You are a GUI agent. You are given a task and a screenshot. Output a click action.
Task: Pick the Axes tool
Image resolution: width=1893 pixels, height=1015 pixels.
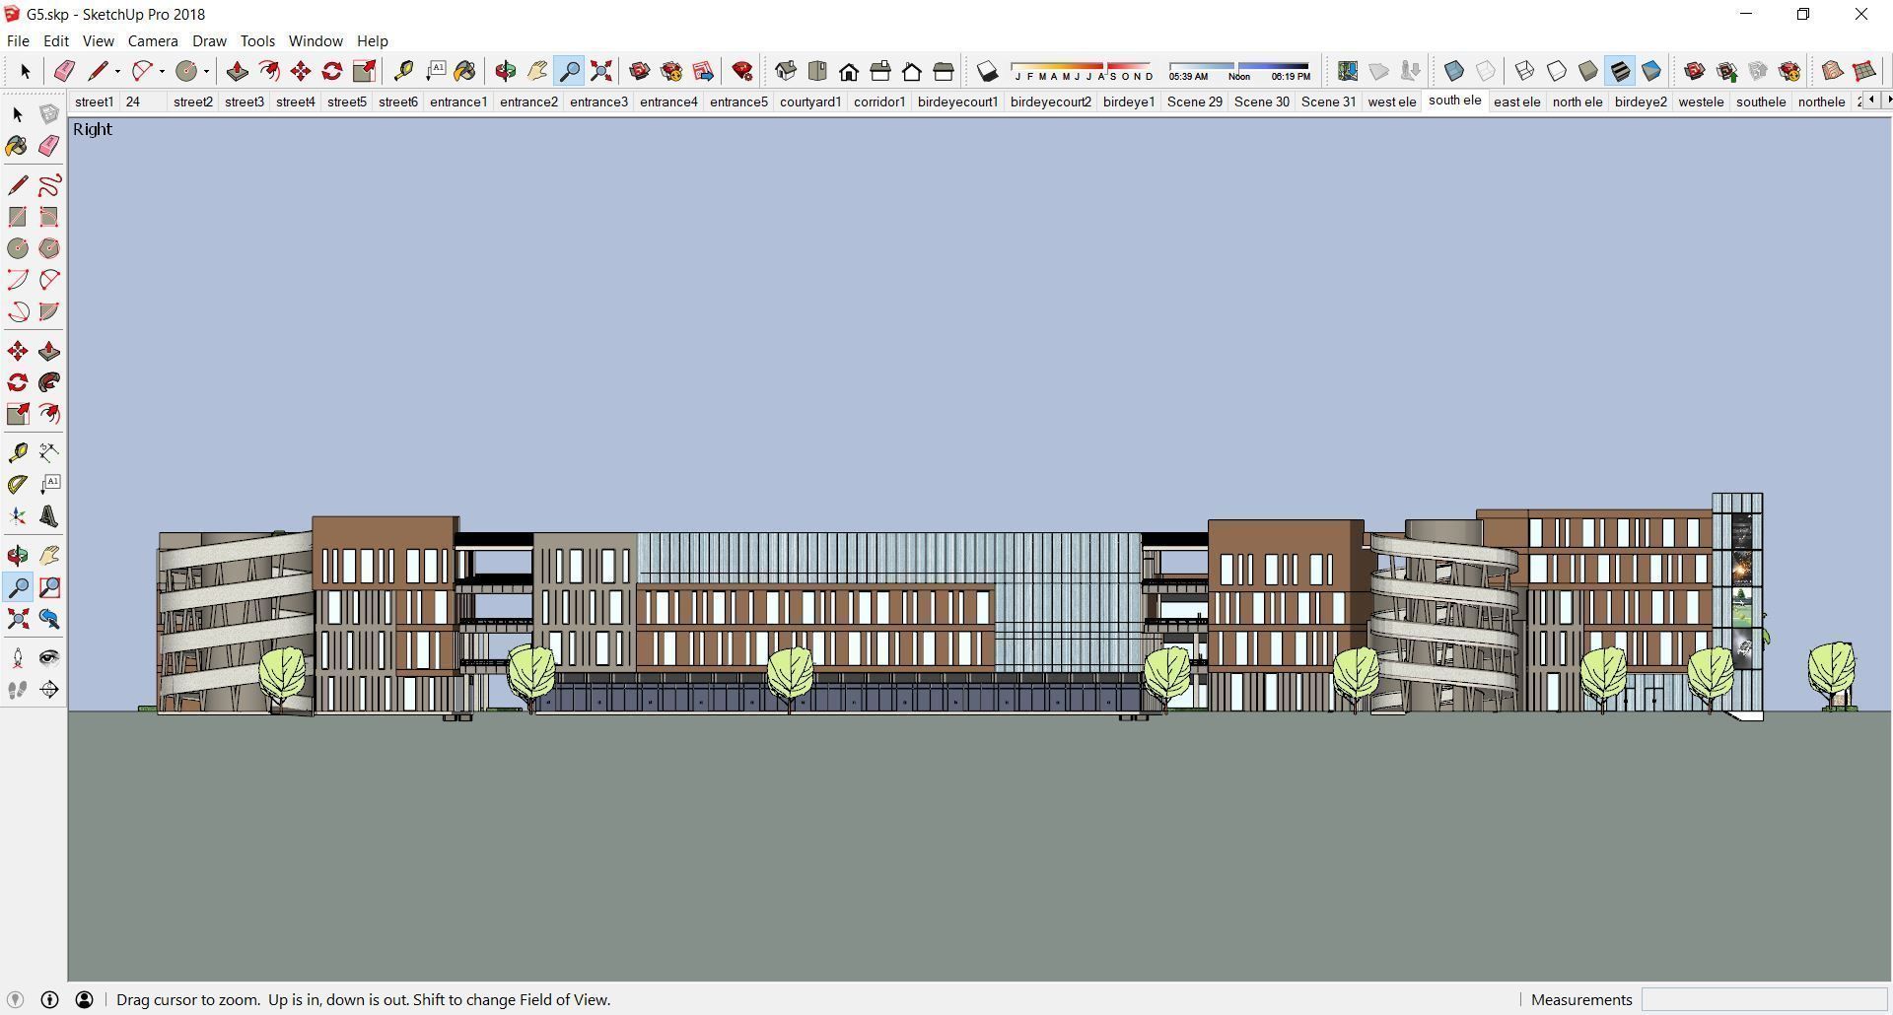pos(18,516)
